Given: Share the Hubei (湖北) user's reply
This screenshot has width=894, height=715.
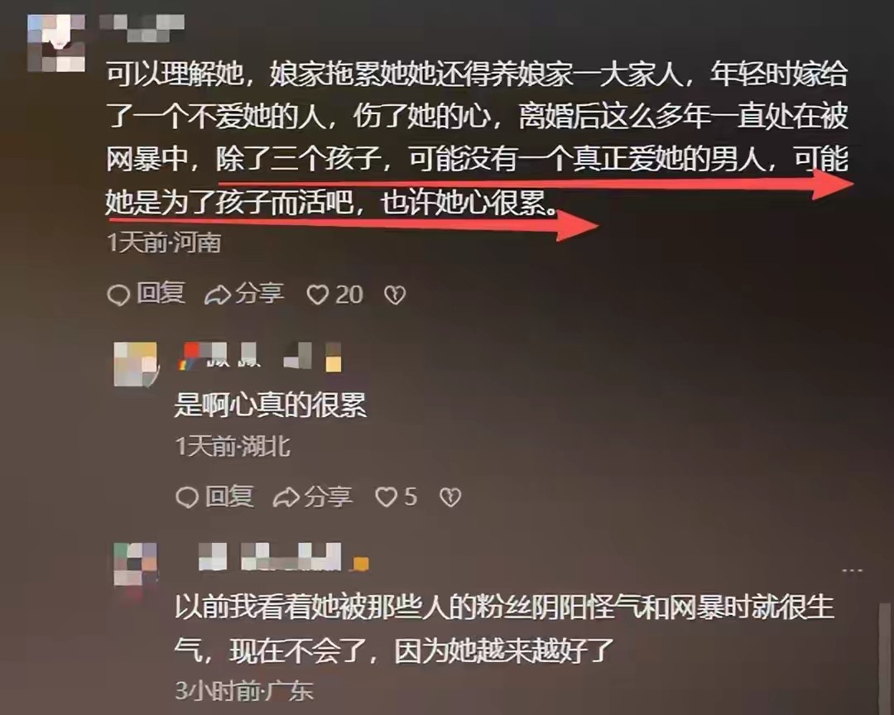Looking at the screenshot, I should [312, 497].
